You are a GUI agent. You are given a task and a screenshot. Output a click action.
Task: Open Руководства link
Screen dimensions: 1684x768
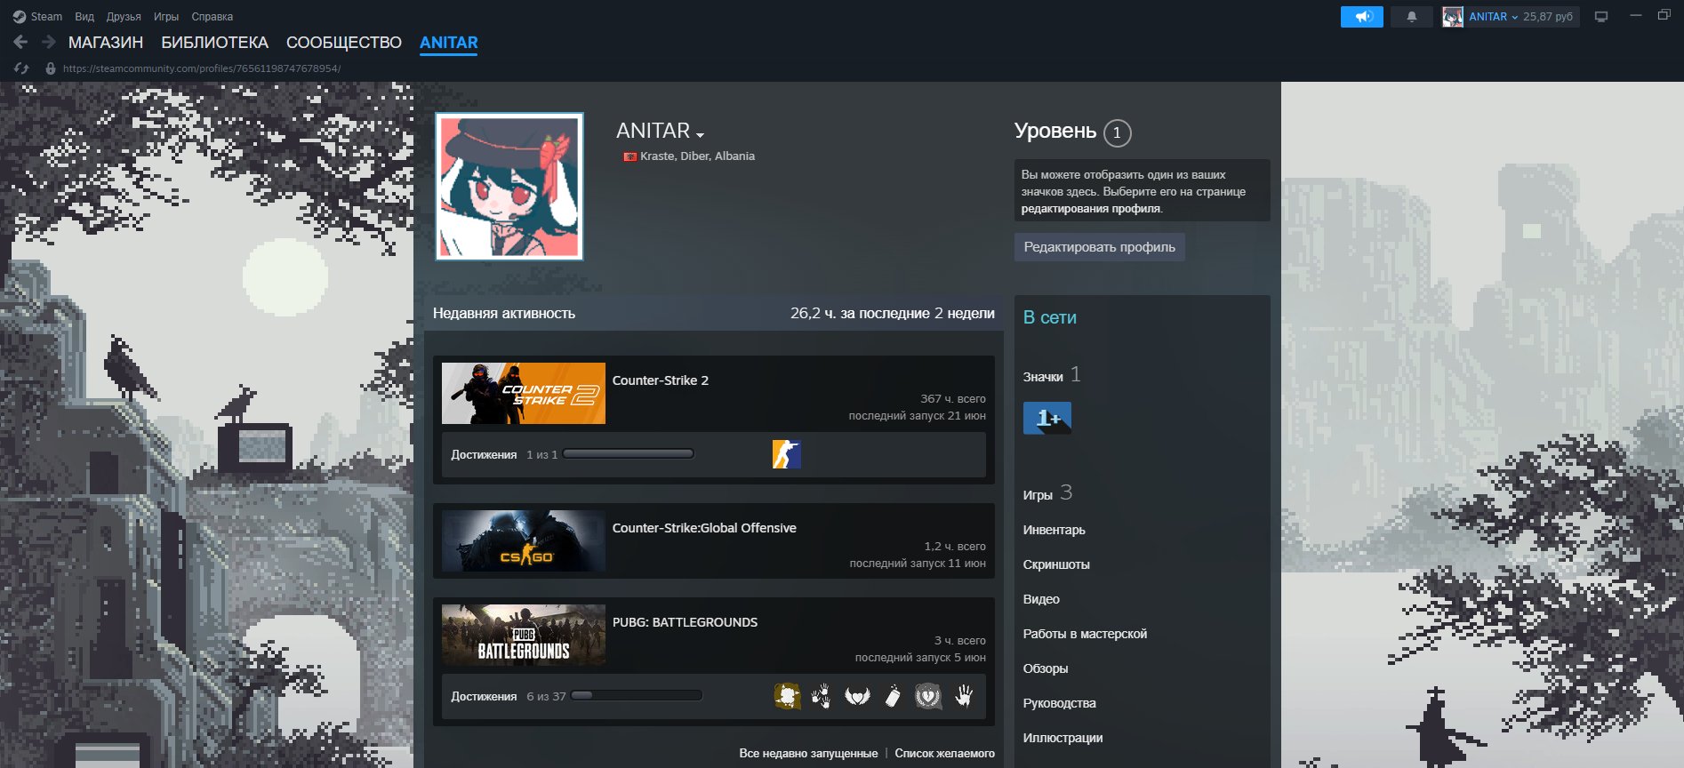point(1059,703)
